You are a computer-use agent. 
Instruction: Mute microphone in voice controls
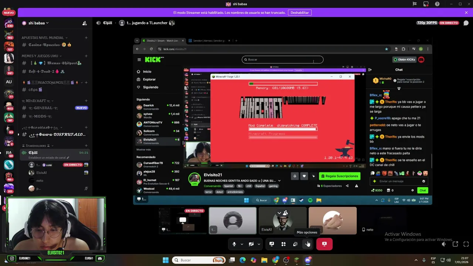[x=234, y=244]
